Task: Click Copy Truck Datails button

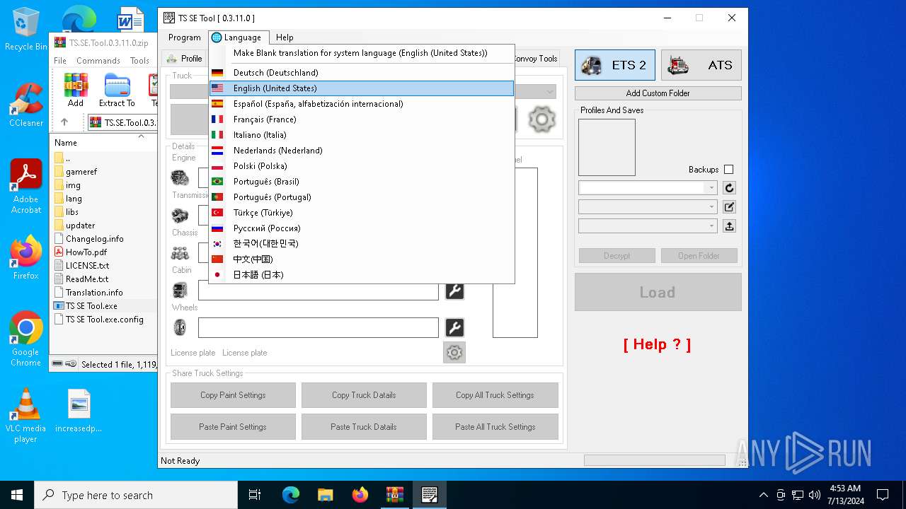Action: pyautogui.click(x=364, y=395)
